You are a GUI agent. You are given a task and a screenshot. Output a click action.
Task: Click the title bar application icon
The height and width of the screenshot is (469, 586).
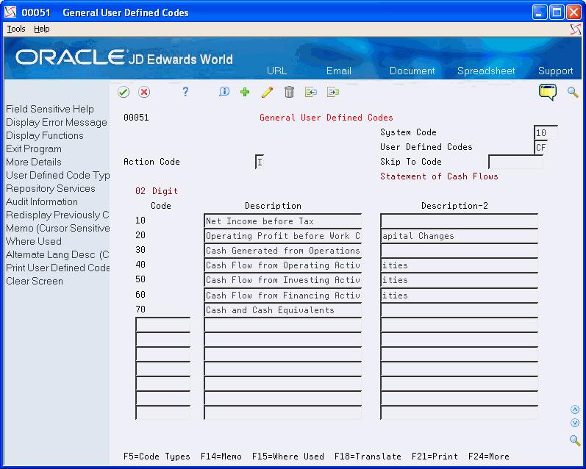10,12
